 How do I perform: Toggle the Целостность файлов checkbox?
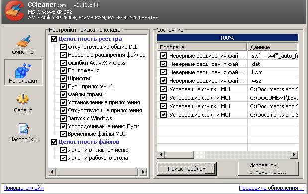[x=54, y=142]
